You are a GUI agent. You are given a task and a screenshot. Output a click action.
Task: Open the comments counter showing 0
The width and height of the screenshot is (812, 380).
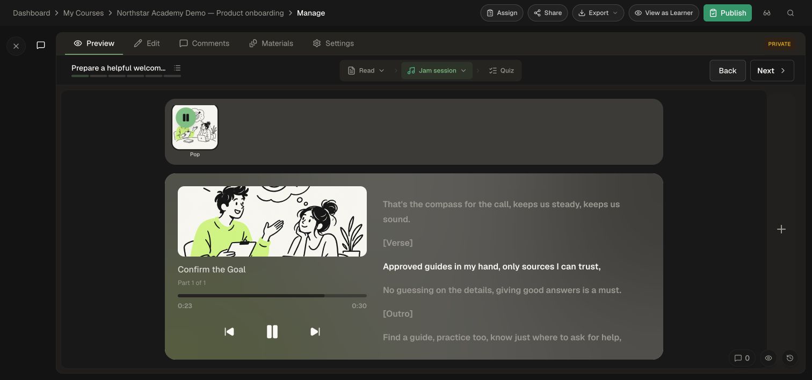[742, 358]
